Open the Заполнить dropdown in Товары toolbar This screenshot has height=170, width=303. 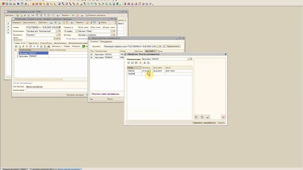click(x=57, y=46)
